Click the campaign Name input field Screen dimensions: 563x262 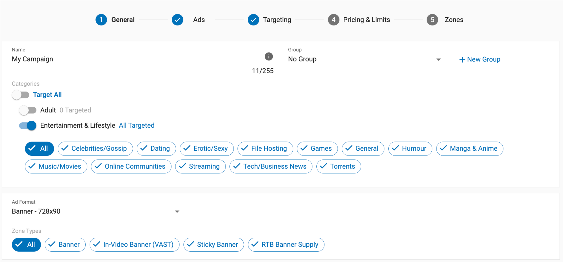point(134,59)
